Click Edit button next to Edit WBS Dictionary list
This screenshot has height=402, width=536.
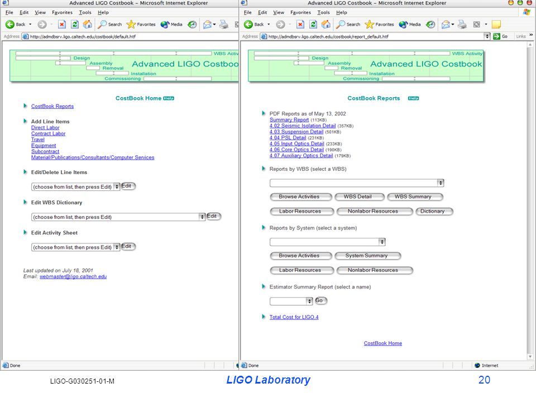point(213,216)
